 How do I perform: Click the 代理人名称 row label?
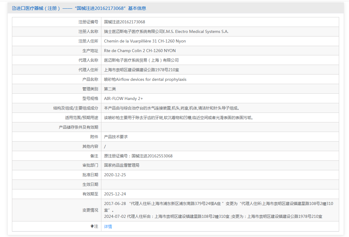click(x=88, y=60)
